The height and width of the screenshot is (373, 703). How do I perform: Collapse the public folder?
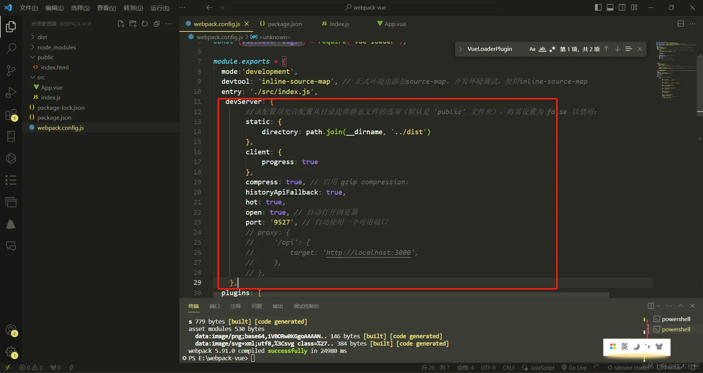click(100, 57)
